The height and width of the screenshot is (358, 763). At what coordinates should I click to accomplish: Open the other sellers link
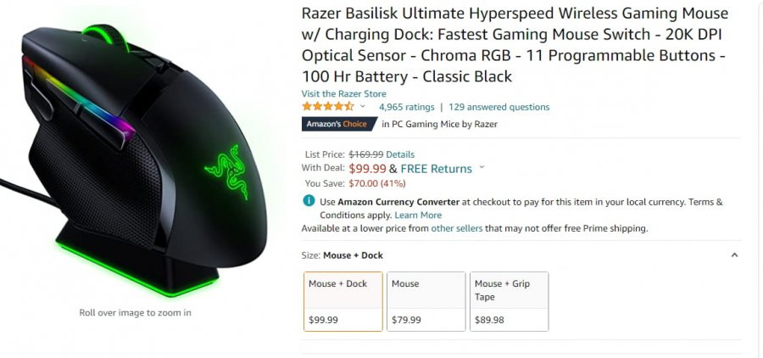[x=457, y=228]
